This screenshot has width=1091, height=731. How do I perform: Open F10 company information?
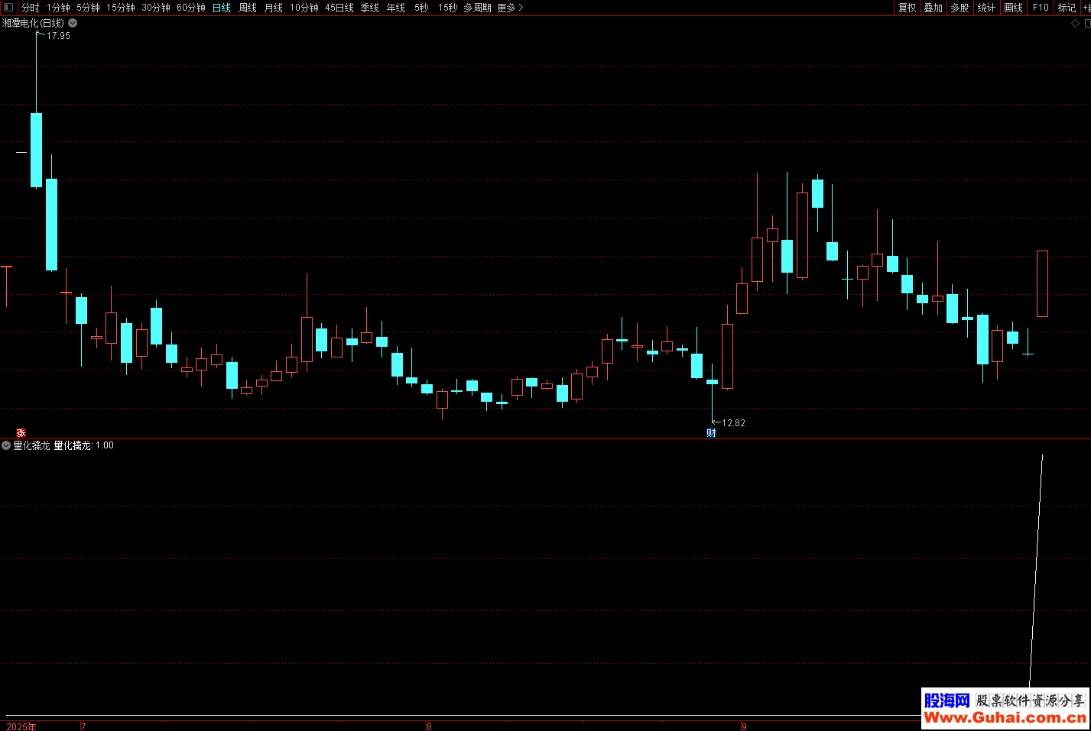[x=1041, y=8]
